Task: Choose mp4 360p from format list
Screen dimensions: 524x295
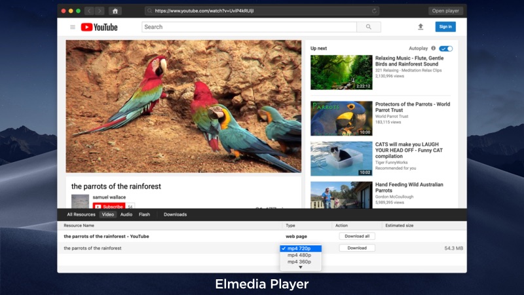Action: pyautogui.click(x=299, y=262)
